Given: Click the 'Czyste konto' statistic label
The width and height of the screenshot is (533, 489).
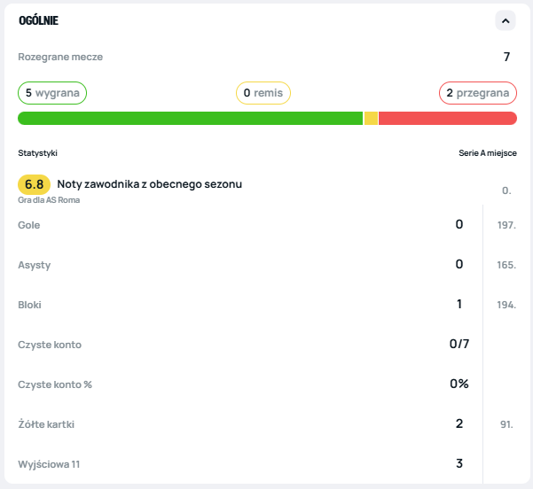Looking at the screenshot, I should [x=50, y=345].
